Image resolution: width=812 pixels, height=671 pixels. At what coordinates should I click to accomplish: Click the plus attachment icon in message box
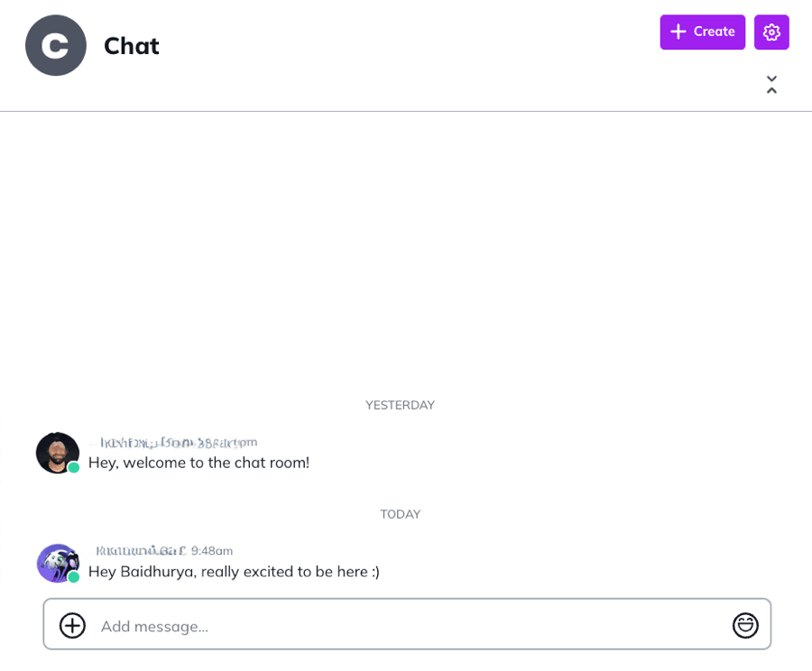(x=72, y=625)
